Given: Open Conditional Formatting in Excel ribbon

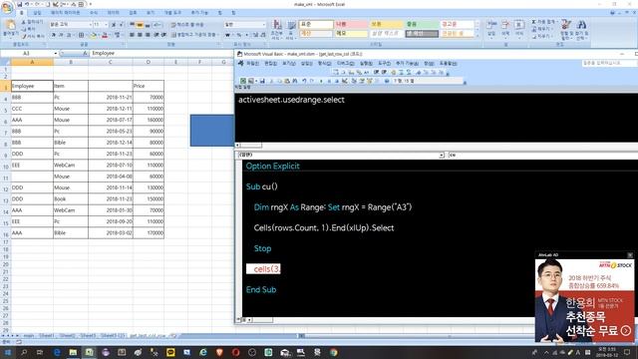Looking at the screenshot, I should 277,29.
